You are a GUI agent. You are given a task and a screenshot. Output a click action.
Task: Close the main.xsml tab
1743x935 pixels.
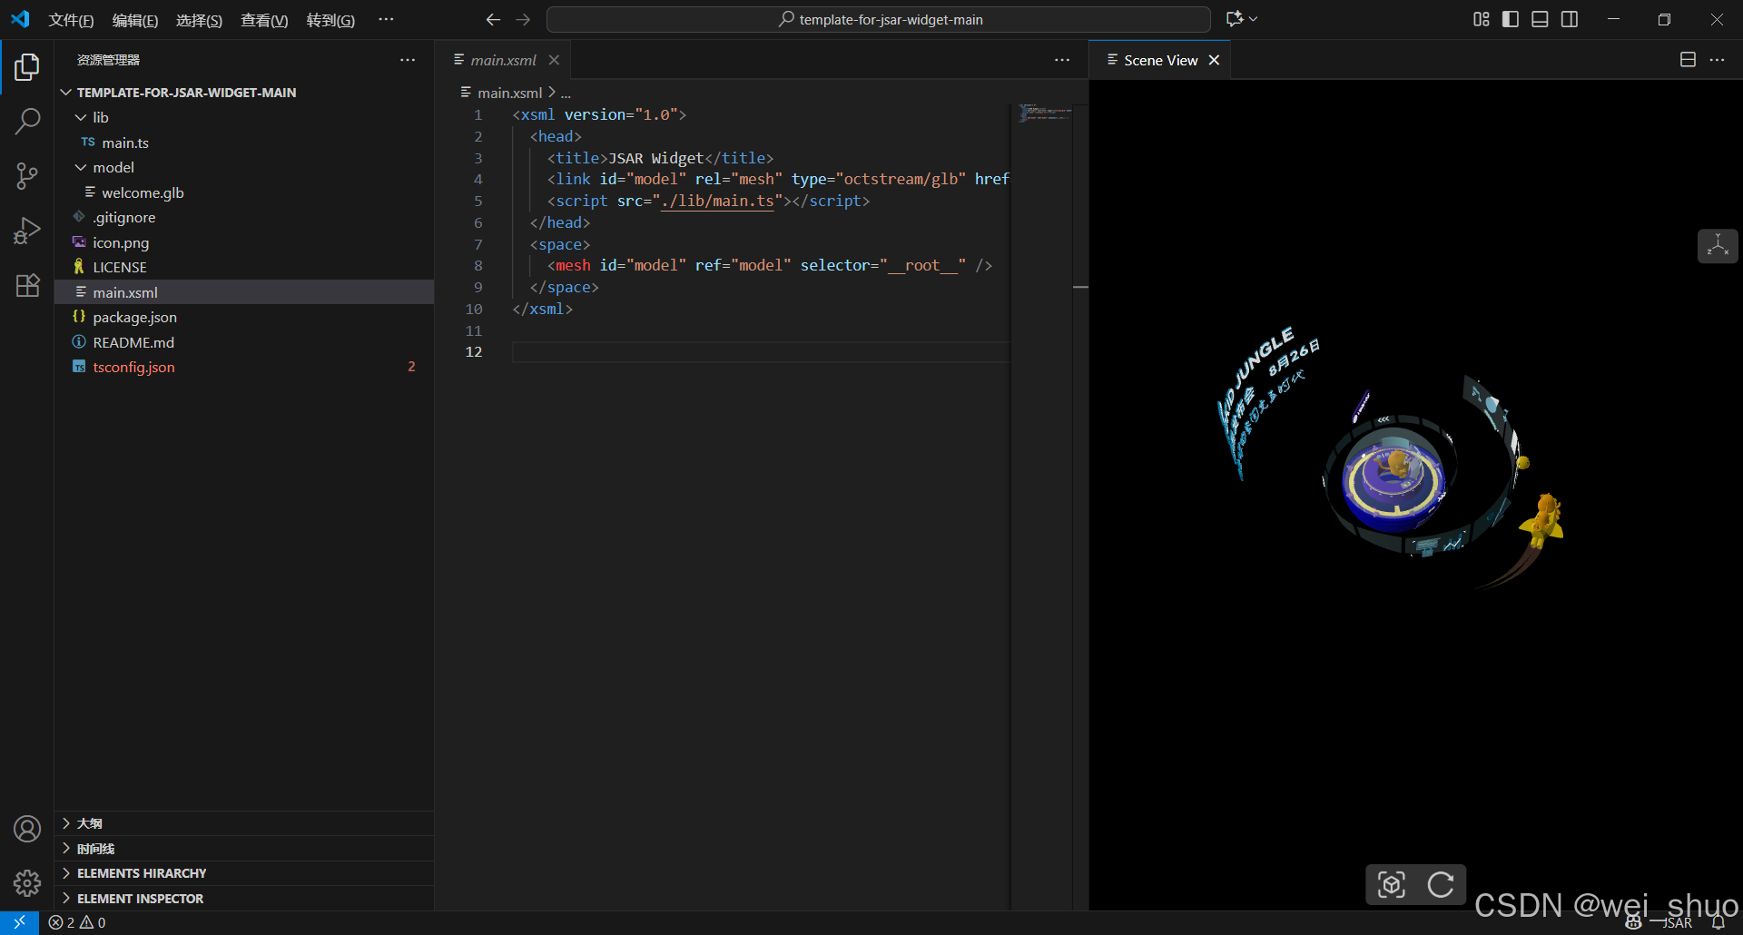click(x=554, y=60)
